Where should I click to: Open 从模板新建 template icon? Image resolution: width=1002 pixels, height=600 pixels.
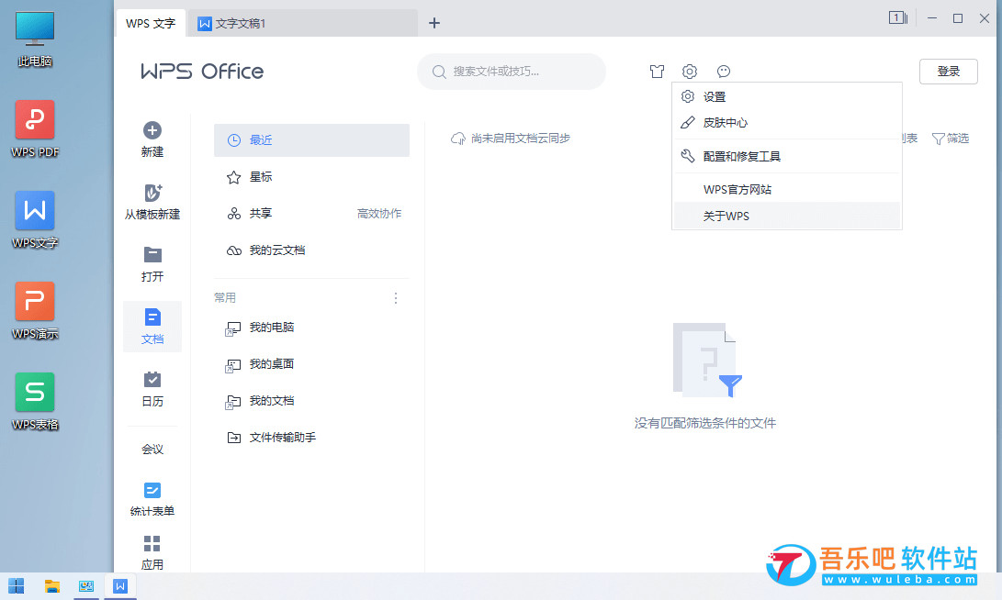(x=152, y=192)
